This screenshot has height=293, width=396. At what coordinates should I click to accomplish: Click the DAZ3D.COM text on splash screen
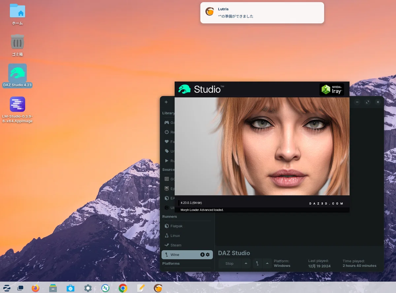(326, 204)
